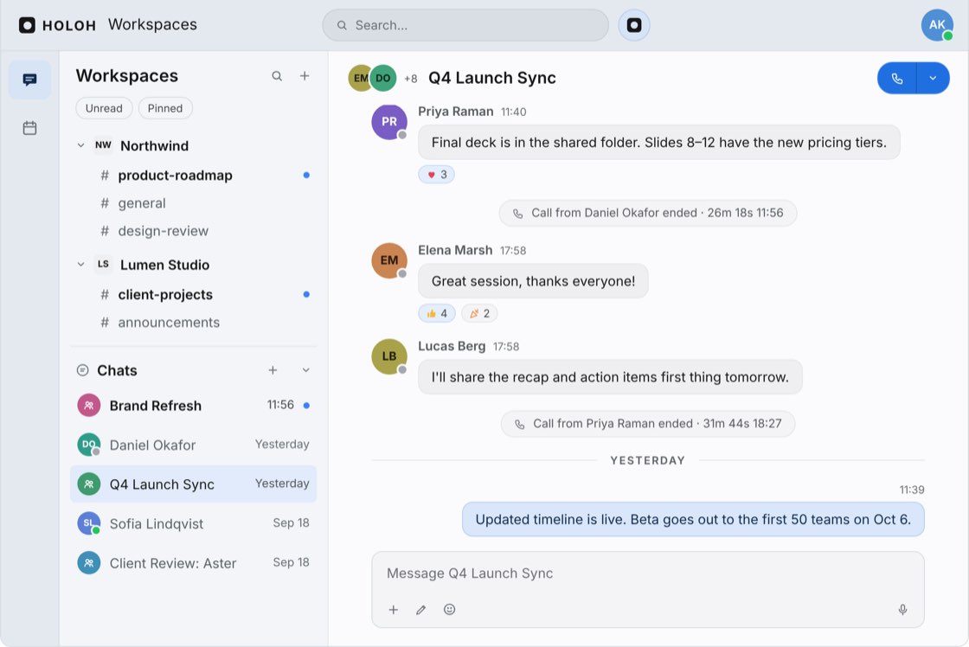Open the chat view in left rail
This screenshot has height=647, width=969.
(29, 80)
